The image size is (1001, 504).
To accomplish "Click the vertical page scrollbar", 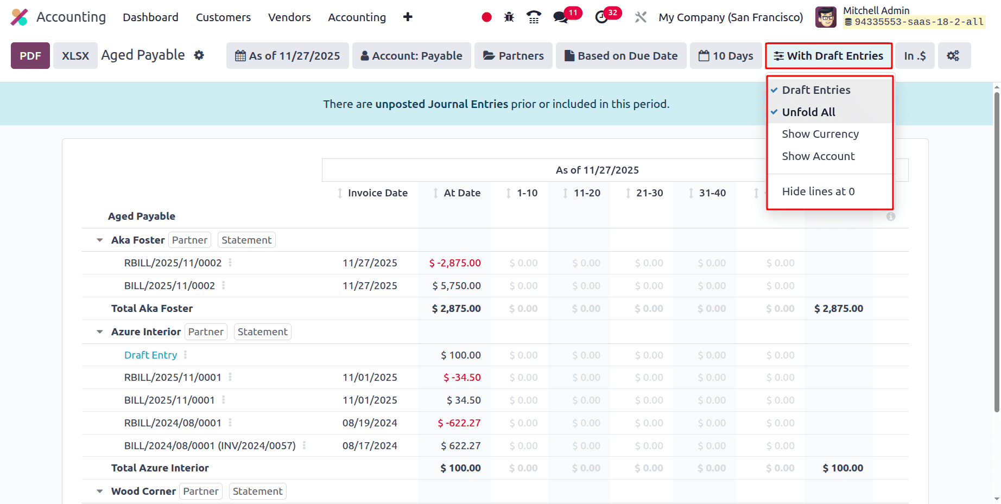I will (x=997, y=252).
